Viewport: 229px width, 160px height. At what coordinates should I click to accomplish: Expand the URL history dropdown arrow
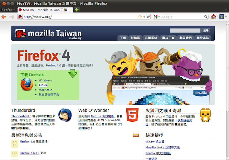[144, 17]
